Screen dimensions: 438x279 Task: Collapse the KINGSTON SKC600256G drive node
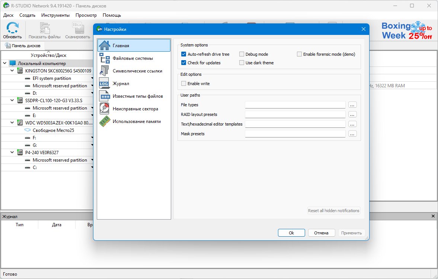(x=12, y=71)
